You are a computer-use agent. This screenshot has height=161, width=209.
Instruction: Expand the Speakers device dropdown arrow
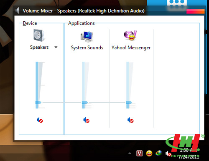point(56,47)
